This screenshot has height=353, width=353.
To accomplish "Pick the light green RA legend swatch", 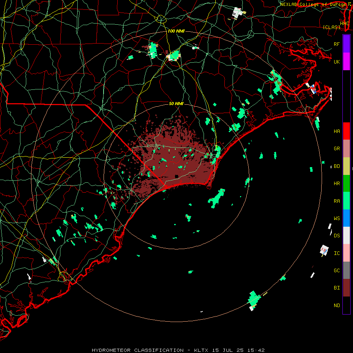I will (346, 201).
